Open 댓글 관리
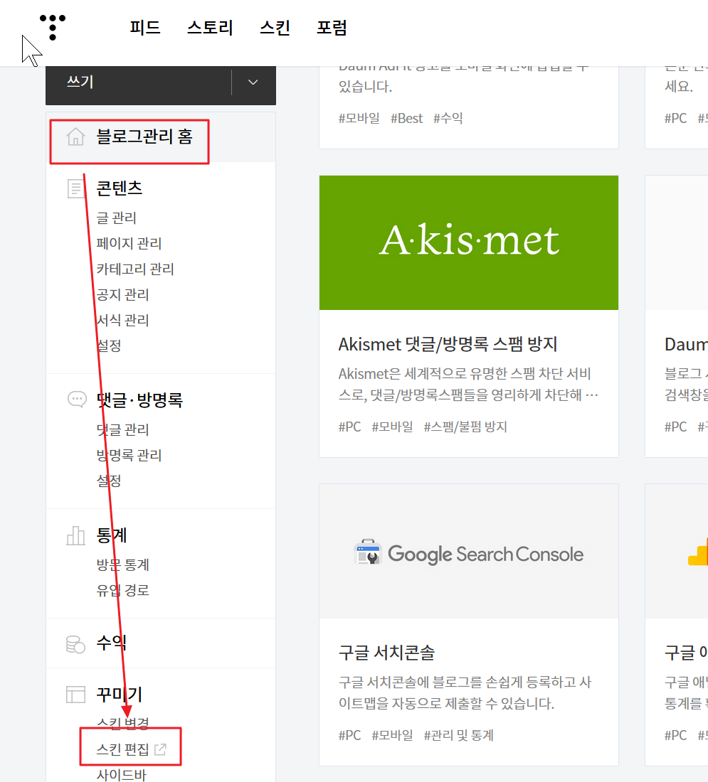The image size is (708, 782). click(123, 429)
